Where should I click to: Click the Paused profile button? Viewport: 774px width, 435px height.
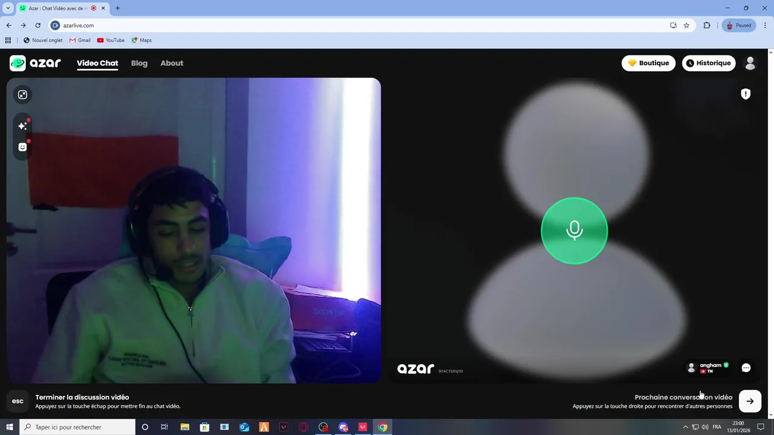pyautogui.click(x=738, y=25)
